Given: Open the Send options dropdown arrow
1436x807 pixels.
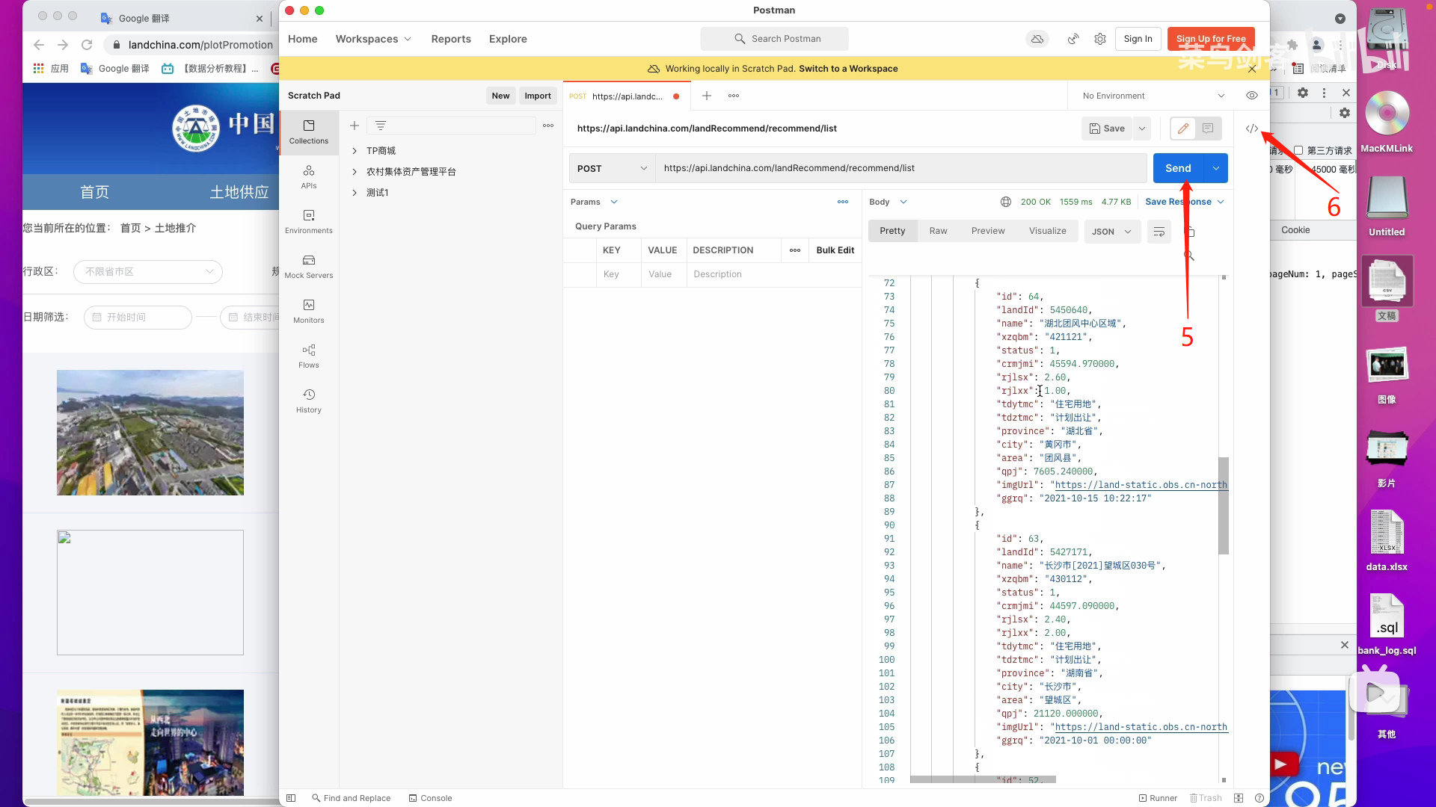Looking at the screenshot, I should pos(1216,168).
